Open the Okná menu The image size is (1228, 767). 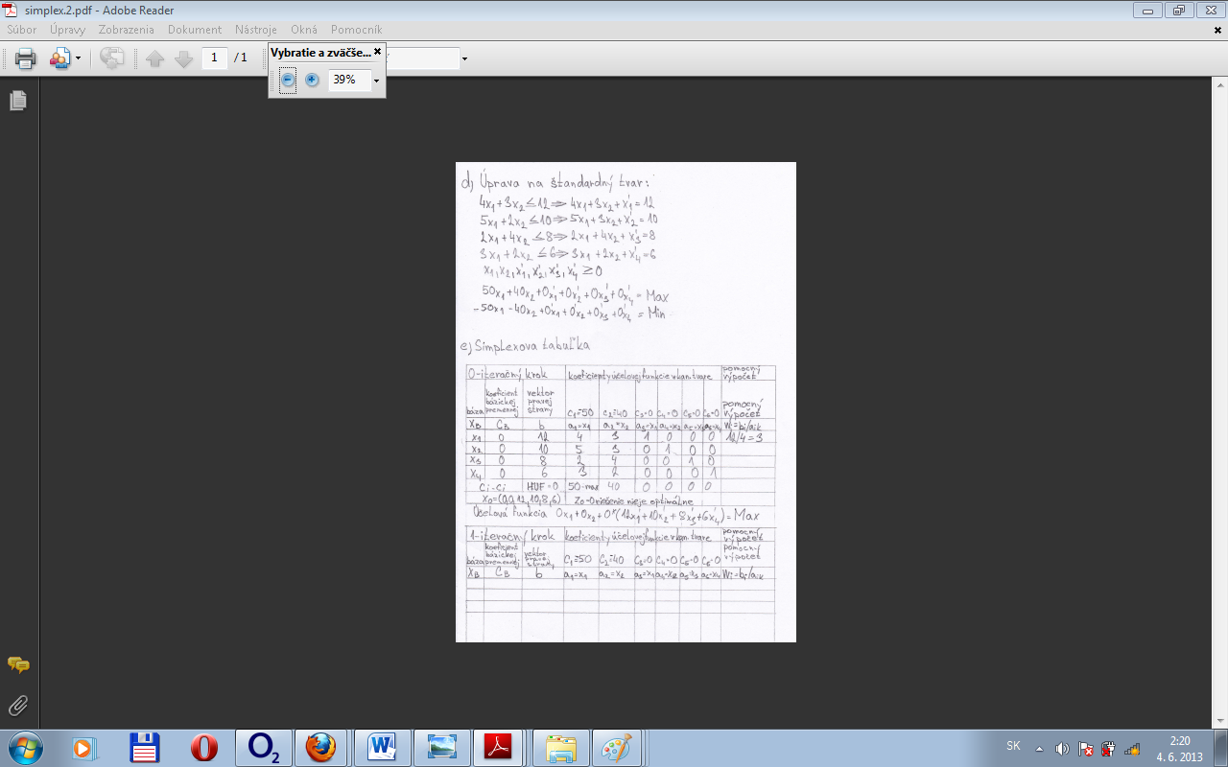[304, 30]
